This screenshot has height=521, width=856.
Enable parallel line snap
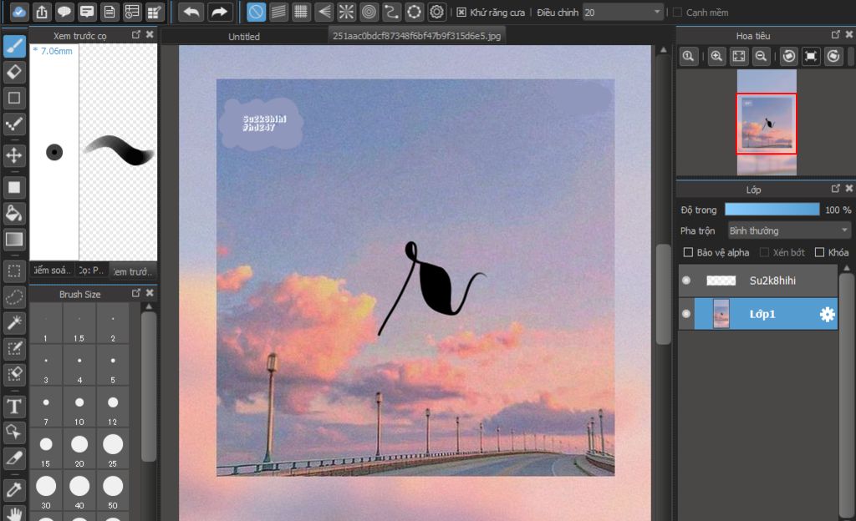[278, 12]
